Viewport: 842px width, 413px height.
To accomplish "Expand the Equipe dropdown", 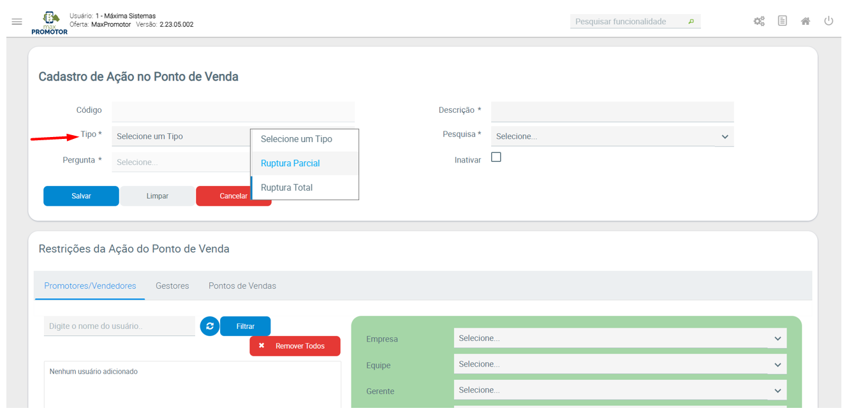I will 620,365.
